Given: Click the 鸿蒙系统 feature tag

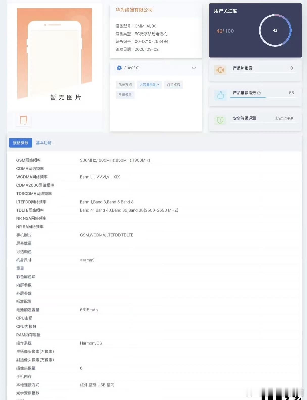Looking at the screenshot, I should coord(125,85).
